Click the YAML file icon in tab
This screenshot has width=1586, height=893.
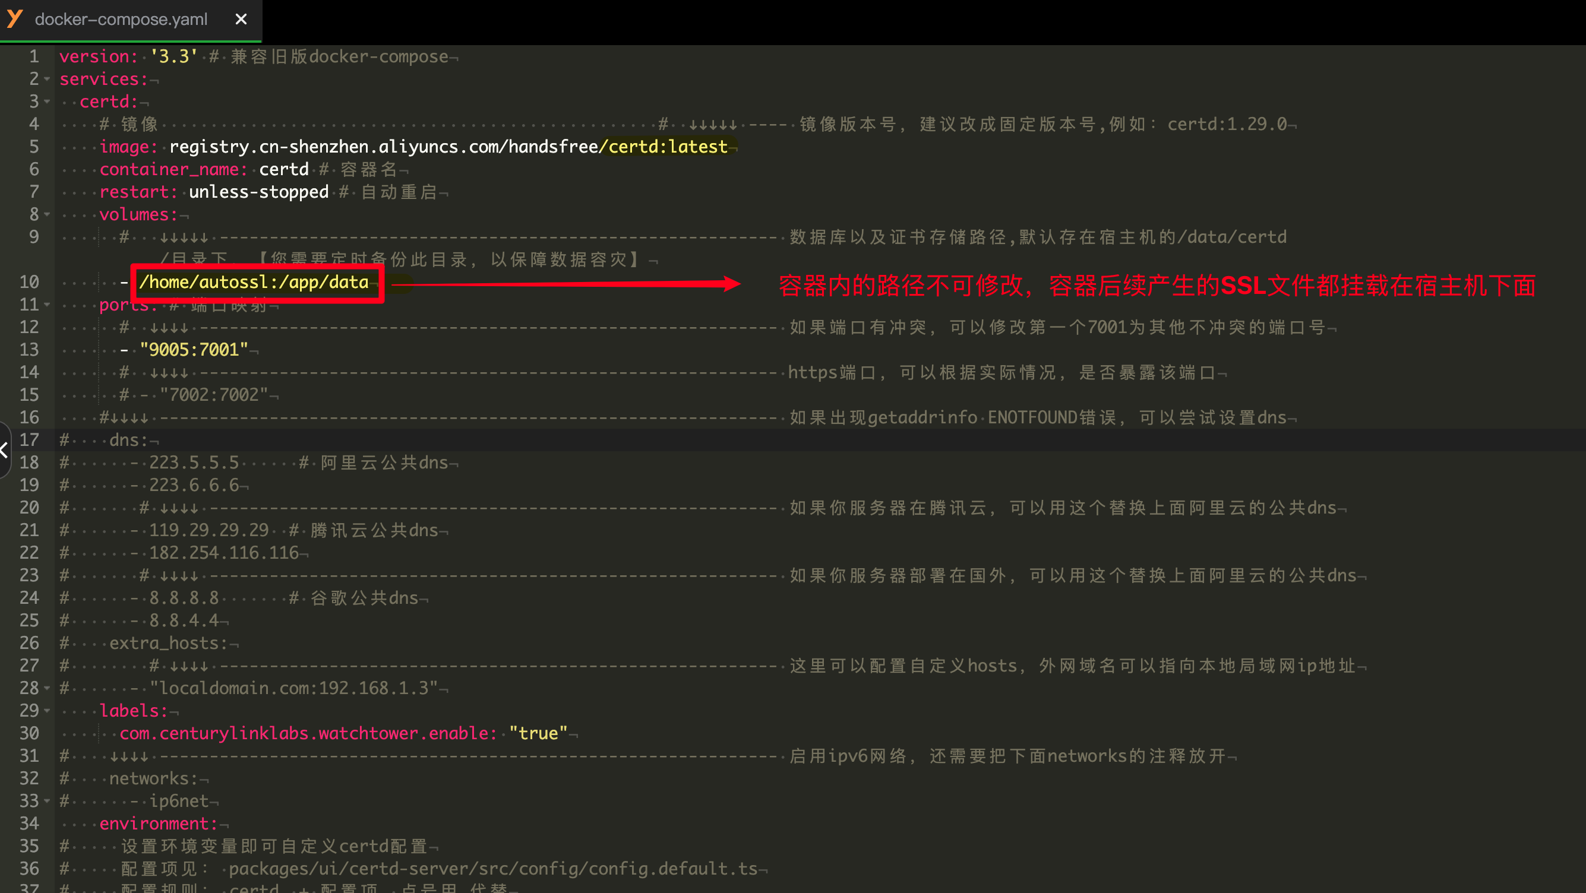tap(14, 18)
